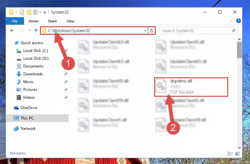Open the Share ribbon tab
The image size is (250, 164).
pos(52,21)
